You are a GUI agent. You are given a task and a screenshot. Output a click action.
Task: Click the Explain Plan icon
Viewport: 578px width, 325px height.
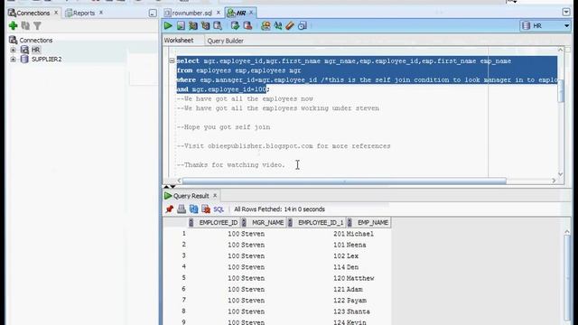[x=192, y=25]
